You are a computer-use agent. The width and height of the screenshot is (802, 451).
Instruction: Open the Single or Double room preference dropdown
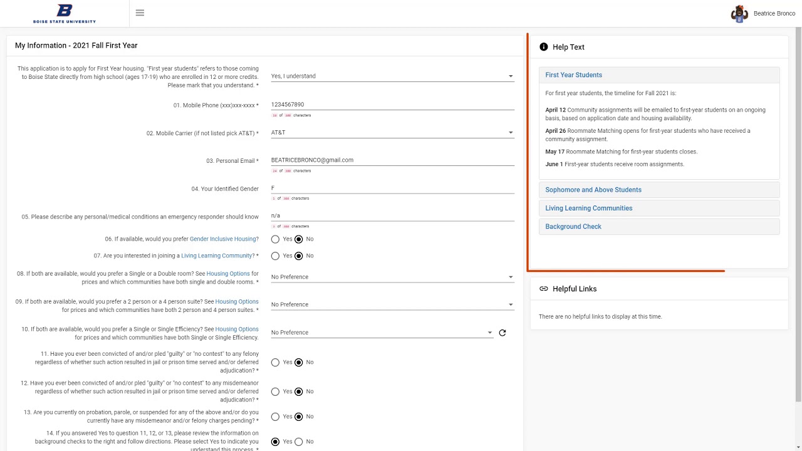click(x=392, y=277)
